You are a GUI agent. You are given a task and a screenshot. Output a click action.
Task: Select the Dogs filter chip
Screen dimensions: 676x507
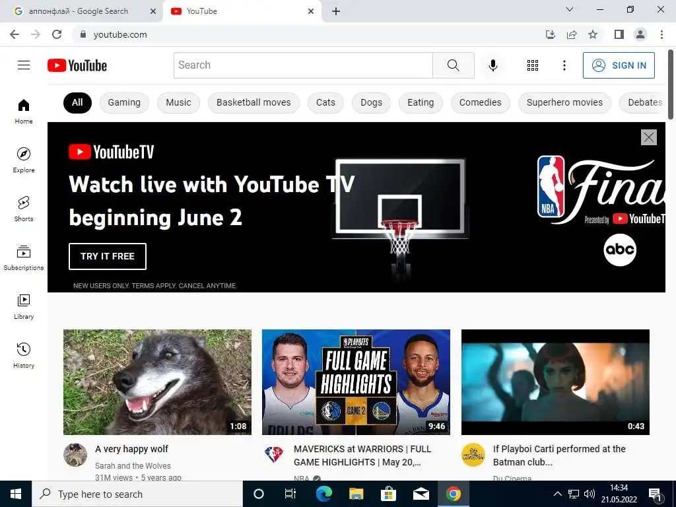[371, 102]
